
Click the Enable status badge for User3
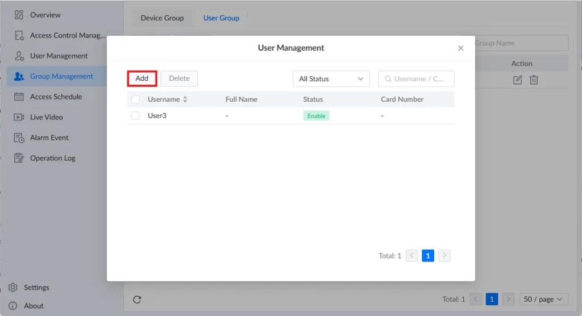pos(316,116)
